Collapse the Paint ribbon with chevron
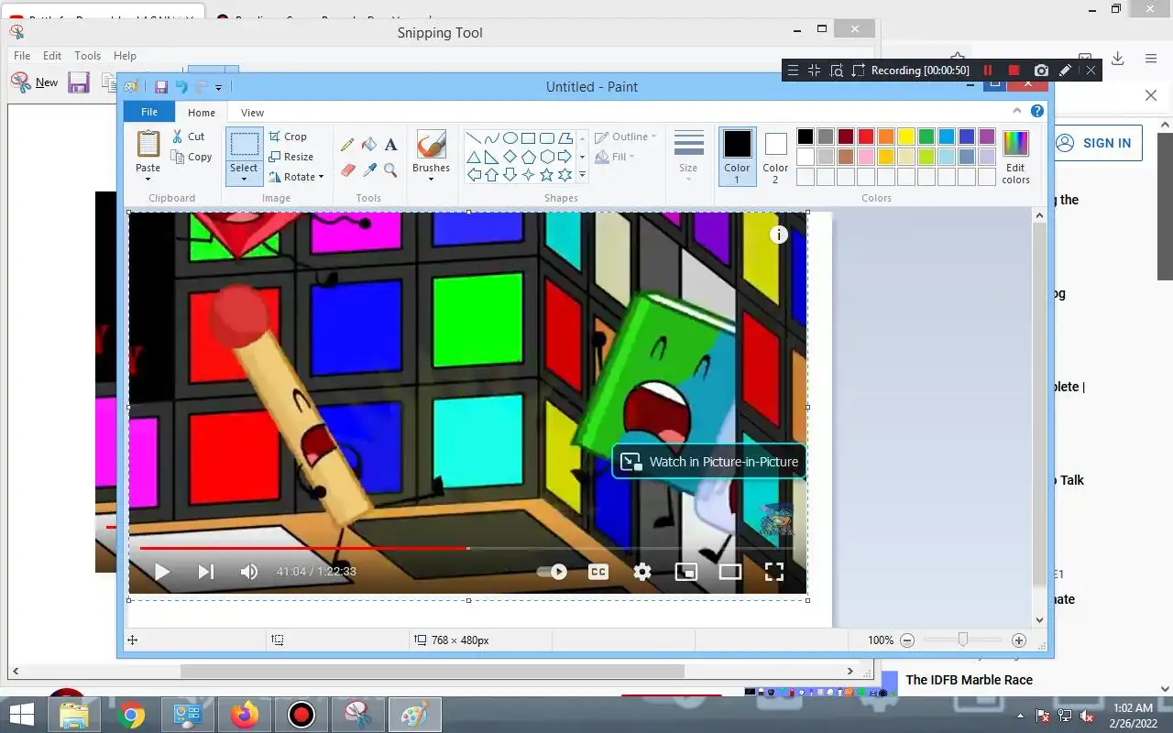The width and height of the screenshot is (1173, 733). 1017,111
